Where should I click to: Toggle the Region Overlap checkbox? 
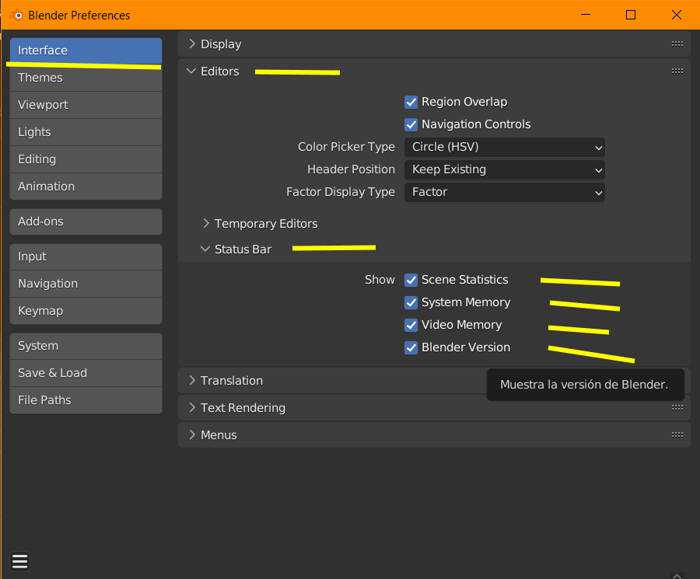(x=411, y=102)
